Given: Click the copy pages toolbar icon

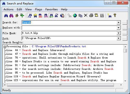Looking at the screenshot, I should 80,15.
